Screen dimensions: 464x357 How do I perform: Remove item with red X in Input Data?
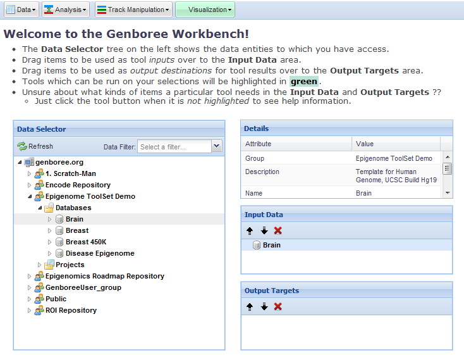278,231
